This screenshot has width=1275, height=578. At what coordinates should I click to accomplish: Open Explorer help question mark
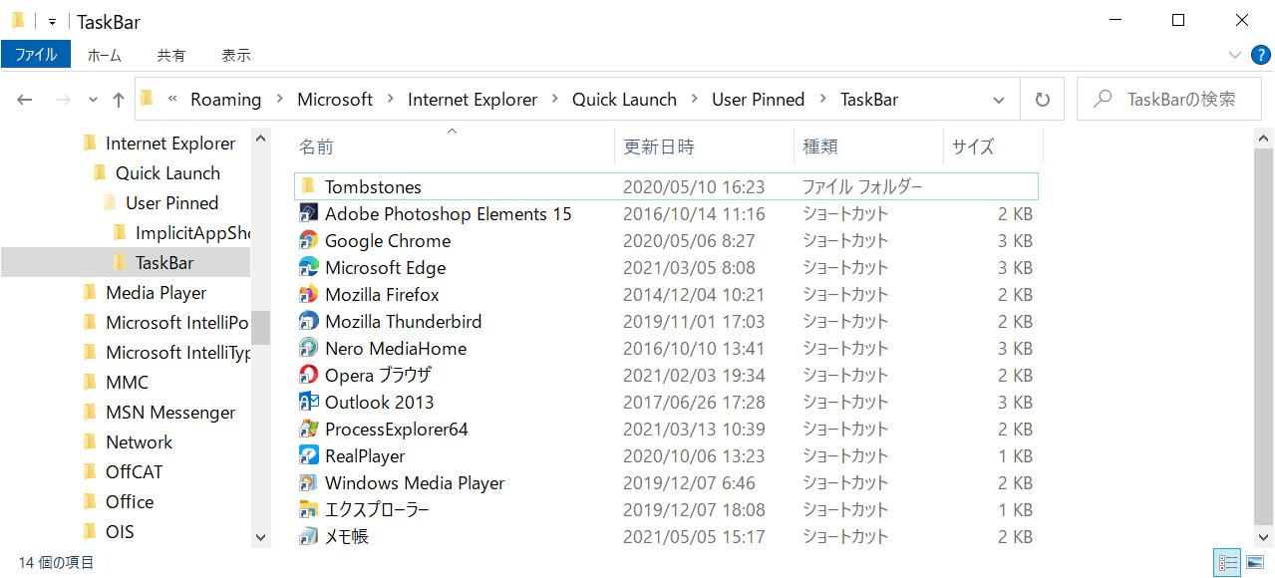tap(1260, 56)
